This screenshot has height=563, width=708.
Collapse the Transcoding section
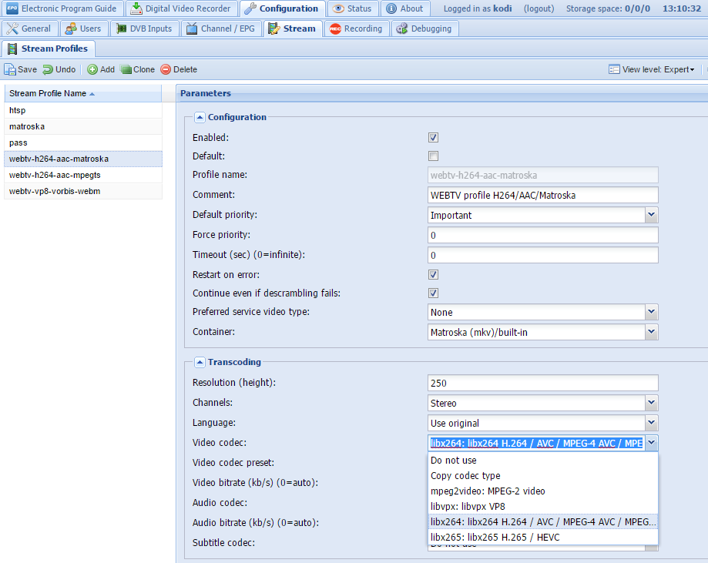tap(200, 362)
